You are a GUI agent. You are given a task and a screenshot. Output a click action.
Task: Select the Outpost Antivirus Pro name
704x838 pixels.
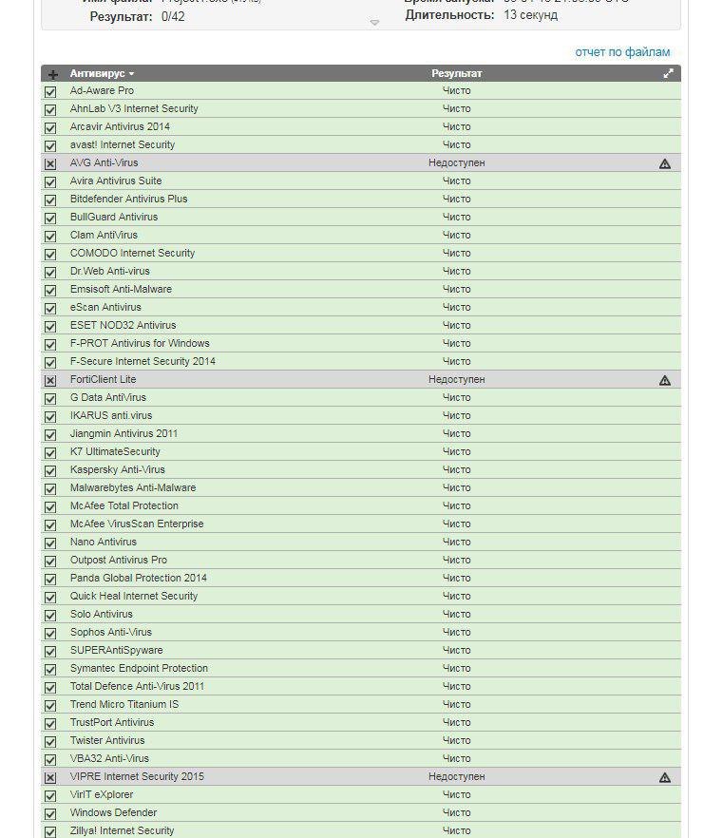click(119, 561)
